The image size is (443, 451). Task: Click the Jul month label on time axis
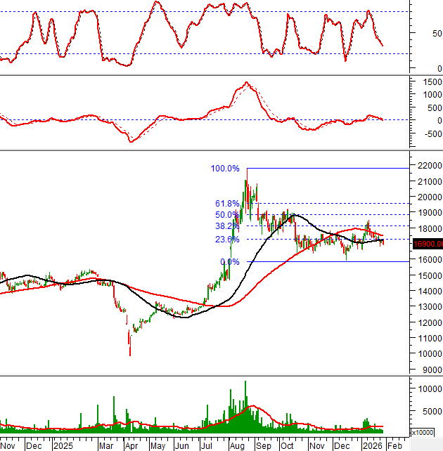click(207, 445)
